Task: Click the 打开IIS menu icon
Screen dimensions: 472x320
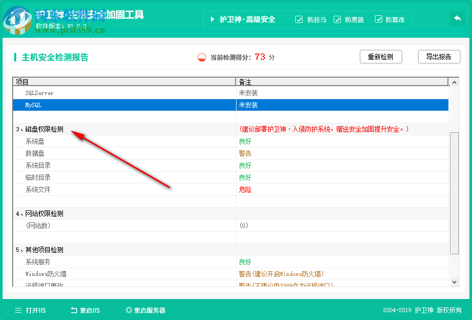Action: click(x=17, y=310)
